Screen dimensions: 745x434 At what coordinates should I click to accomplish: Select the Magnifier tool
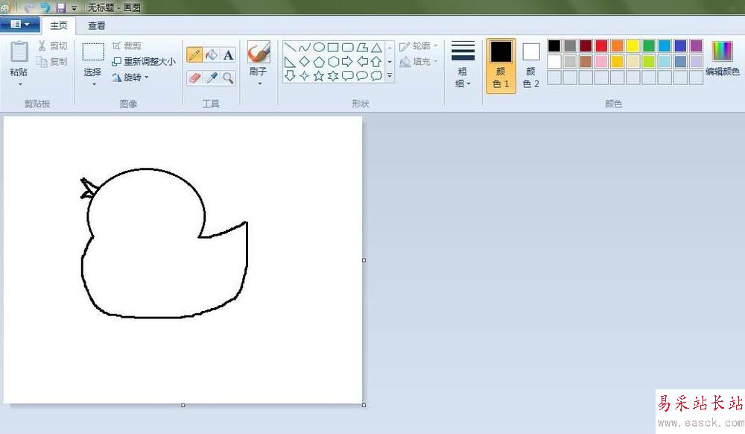[x=228, y=77]
